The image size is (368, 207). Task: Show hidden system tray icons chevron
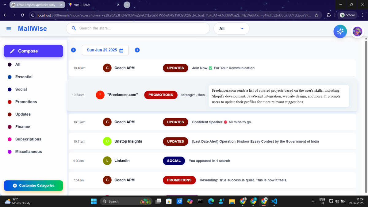coord(313,201)
